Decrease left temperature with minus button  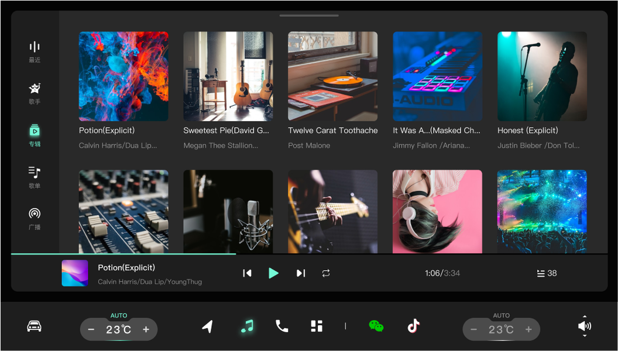tap(91, 329)
